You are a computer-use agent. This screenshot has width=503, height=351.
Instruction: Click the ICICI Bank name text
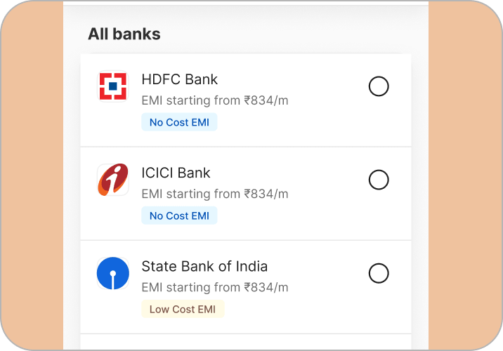(x=176, y=173)
